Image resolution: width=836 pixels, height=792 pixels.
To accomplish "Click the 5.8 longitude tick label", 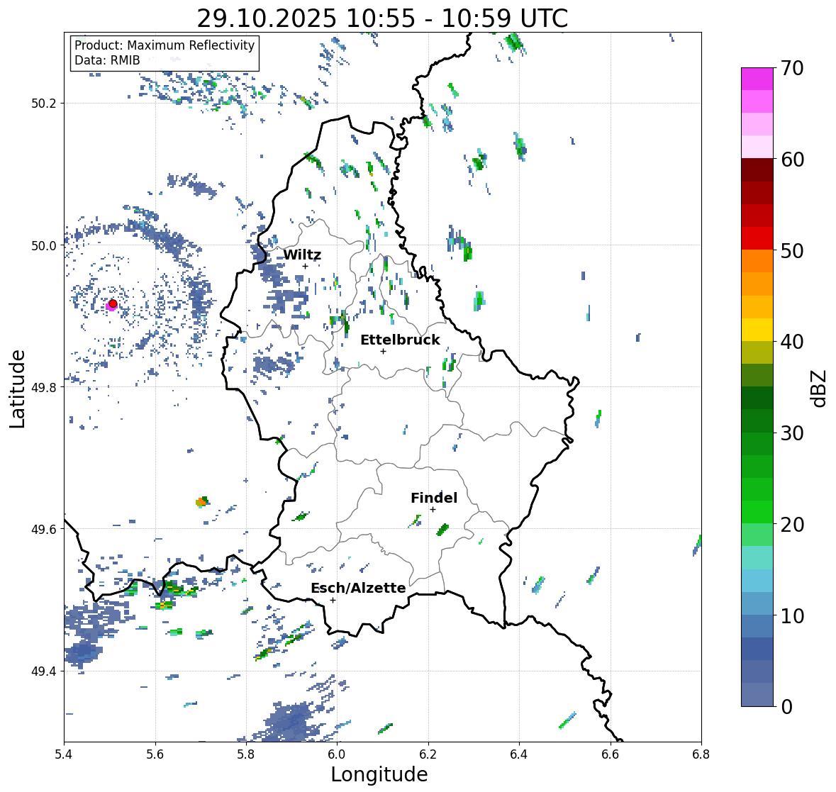I will [246, 754].
